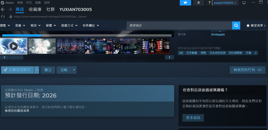Click the search magnifier button
The height and width of the screenshot is (130, 268).
(236, 25)
